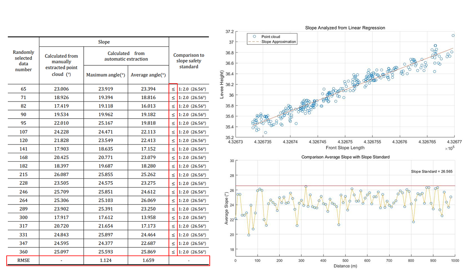Click RMSE average angle value 1.659
Screen dimensions: 467x280
click(147, 261)
